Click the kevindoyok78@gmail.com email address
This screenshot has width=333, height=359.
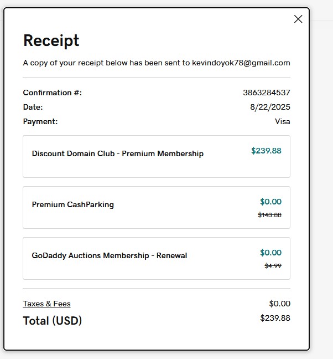[x=241, y=63]
